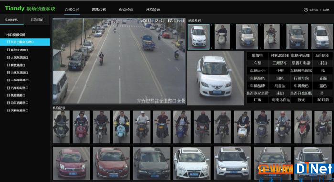Open the 查询检索 menu tab
334x182 pixels.
(126, 10)
